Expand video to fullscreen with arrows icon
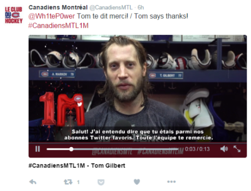251x191 pixels. [237, 149]
